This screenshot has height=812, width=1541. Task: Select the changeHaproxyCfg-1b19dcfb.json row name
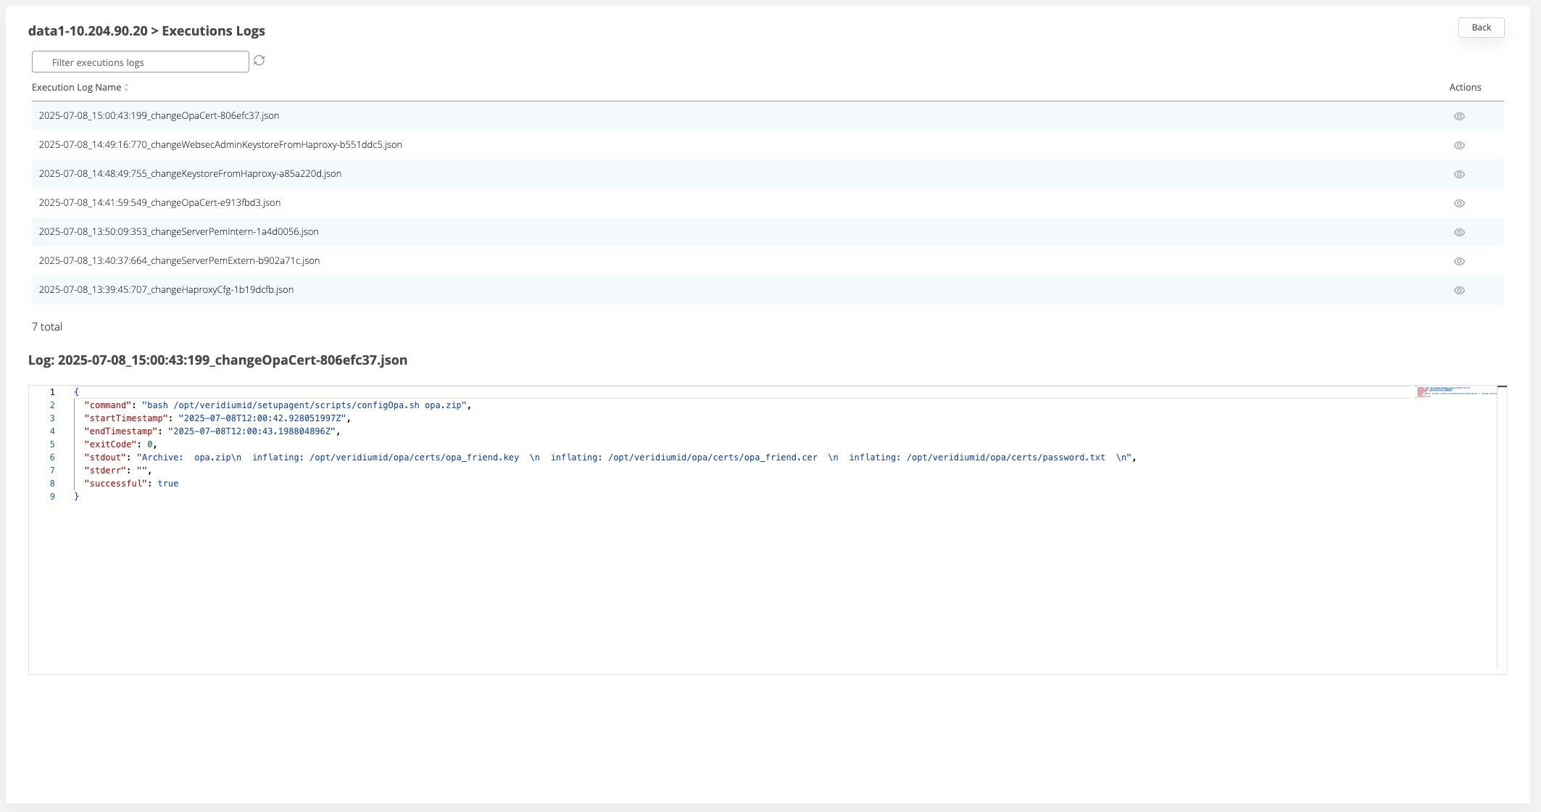tap(166, 290)
